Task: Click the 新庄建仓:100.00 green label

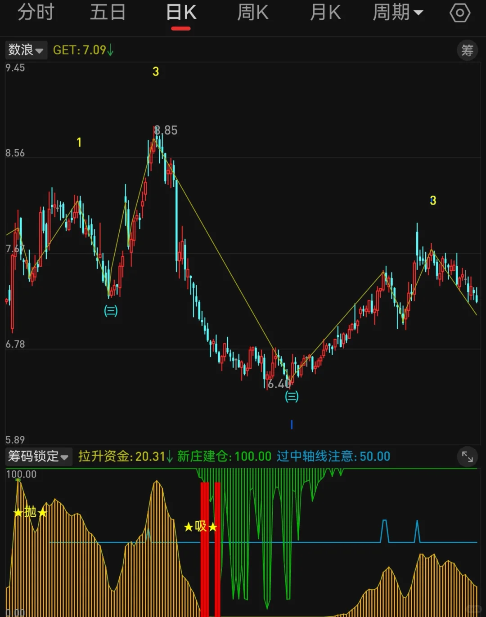Action: point(222,456)
